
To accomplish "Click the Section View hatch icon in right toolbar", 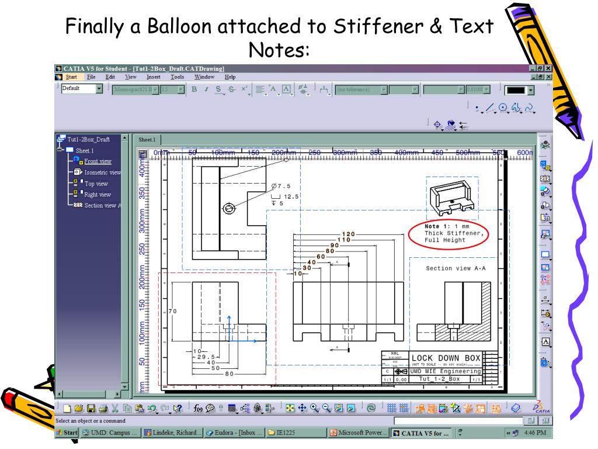I will click(x=545, y=178).
